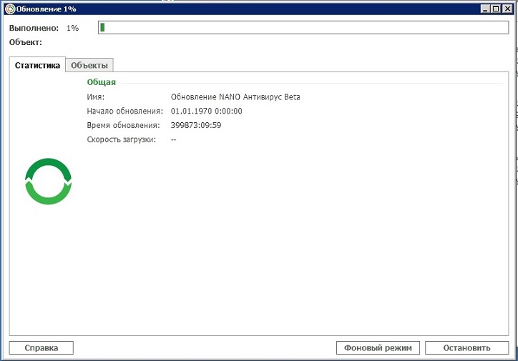This screenshot has width=518, height=361.
Task: Minimize the update window
Action: [486, 8]
